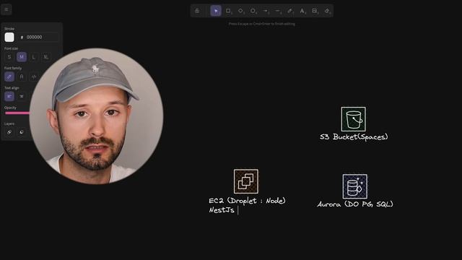Click the EC2 instance icon on canvas
This screenshot has width=462, height=260.
(246, 181)
